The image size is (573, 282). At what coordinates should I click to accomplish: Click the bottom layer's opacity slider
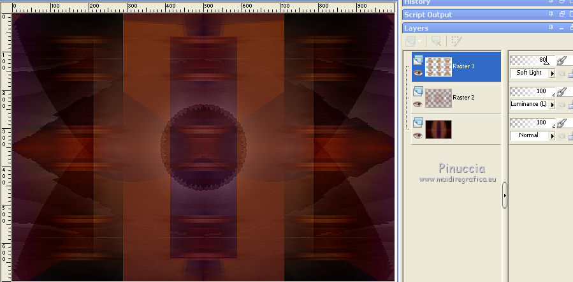coord(532,122)
